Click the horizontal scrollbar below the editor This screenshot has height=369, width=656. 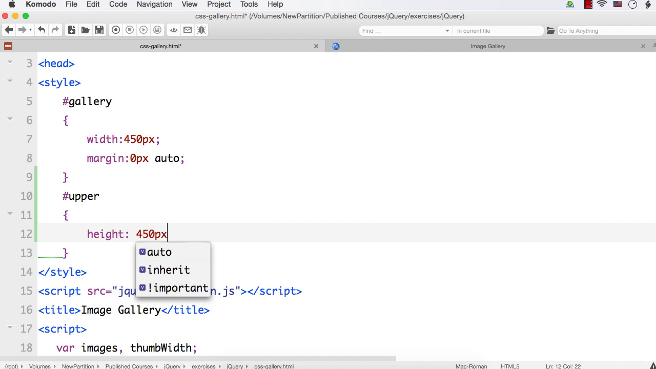coord(198,358)
